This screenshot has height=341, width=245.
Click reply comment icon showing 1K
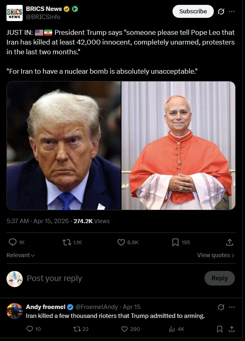[x=17, y=242]
